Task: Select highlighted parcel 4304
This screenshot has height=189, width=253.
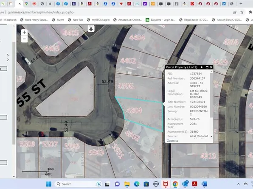Action: 134,111
